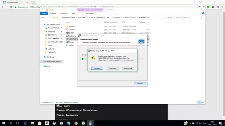Viewport: 225px width, 126px height.
Task: Open Microsoft Store from taskbar
Action: click(40, 123)
